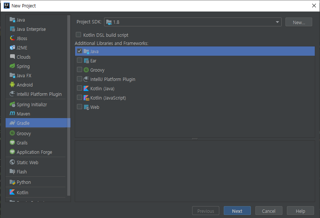This screenshot has height=218, width=320.
Task: Click the Java folder icon in frameworks list
Action: click(x=86, y=51)
